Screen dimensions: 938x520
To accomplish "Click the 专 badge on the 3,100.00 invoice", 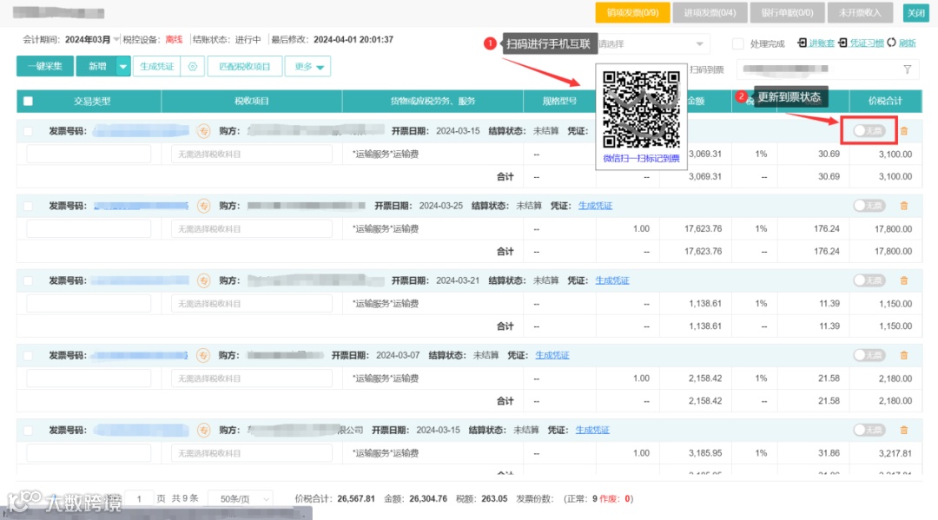I will coord(203,131).
